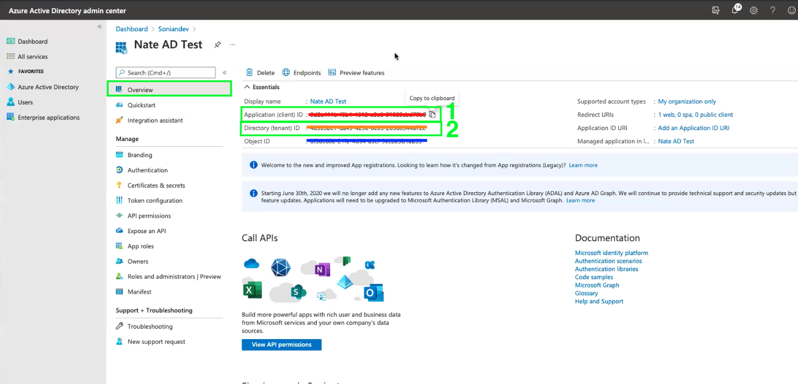Click the API permissions icon

pyautogui.click(x=119, y=216)
